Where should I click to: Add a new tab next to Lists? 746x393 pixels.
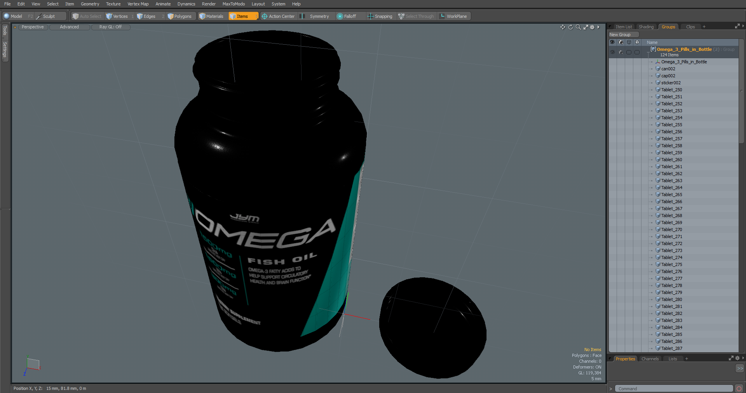pyautogui.click(x=687, y=359)
